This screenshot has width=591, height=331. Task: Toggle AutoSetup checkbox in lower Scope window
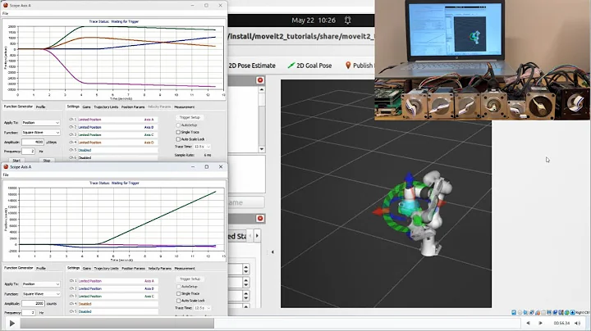(178, 286)
